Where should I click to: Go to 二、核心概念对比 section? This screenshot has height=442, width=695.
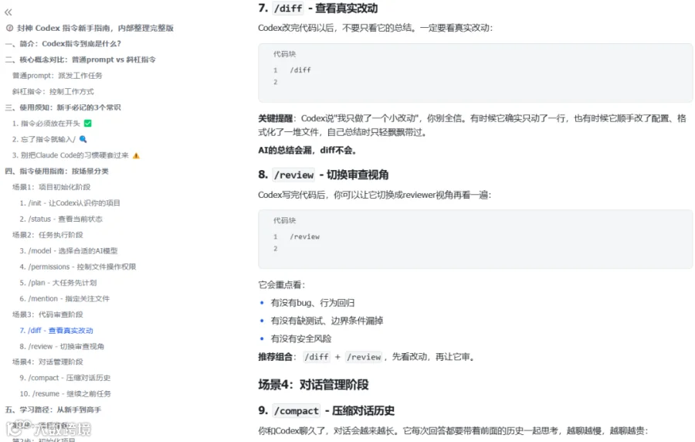click(x=80, y=59)
